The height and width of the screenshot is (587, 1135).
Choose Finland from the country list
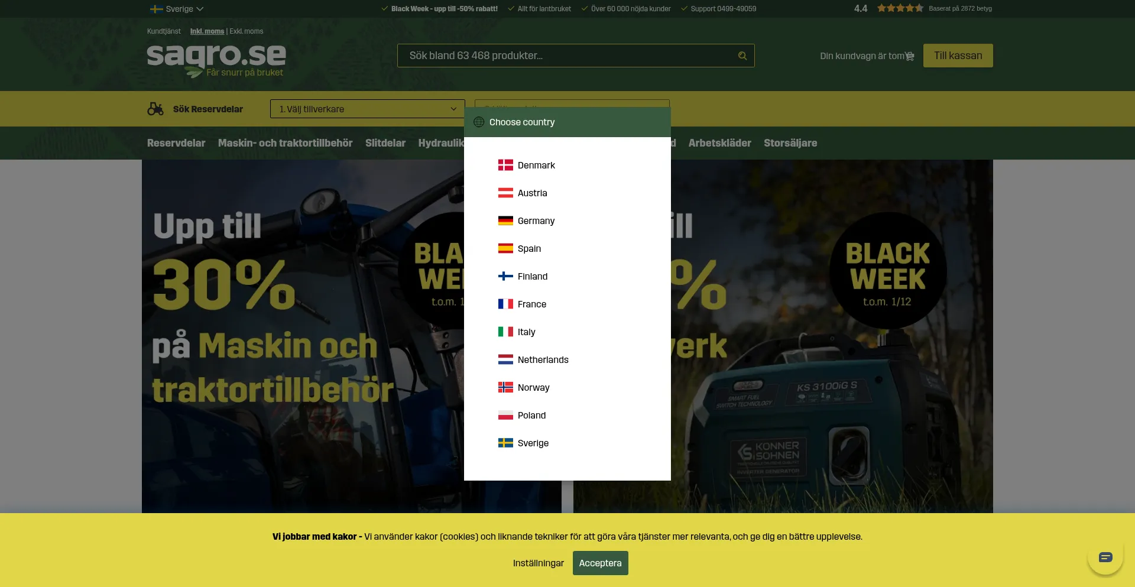click(532, 277)
